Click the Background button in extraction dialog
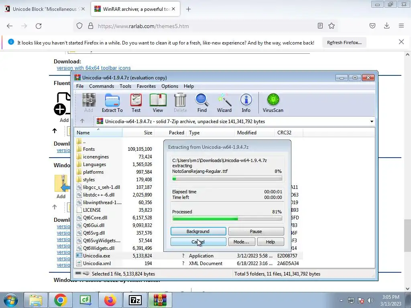 point(198,231)
